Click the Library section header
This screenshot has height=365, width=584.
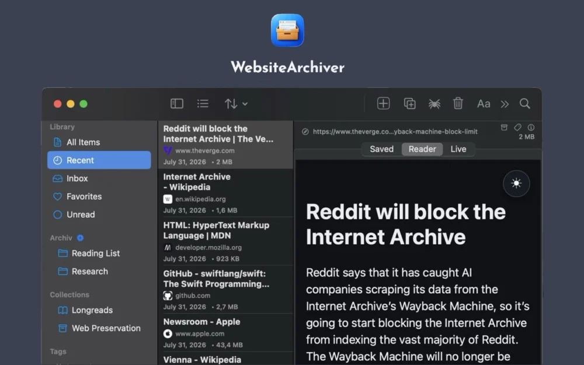click(x=62, y=127)
